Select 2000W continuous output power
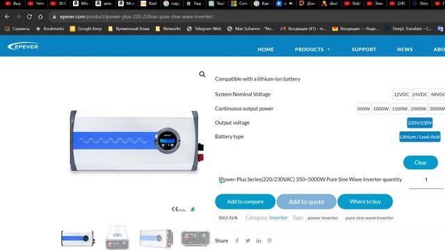The image size is (445, 250). [419, 109]
